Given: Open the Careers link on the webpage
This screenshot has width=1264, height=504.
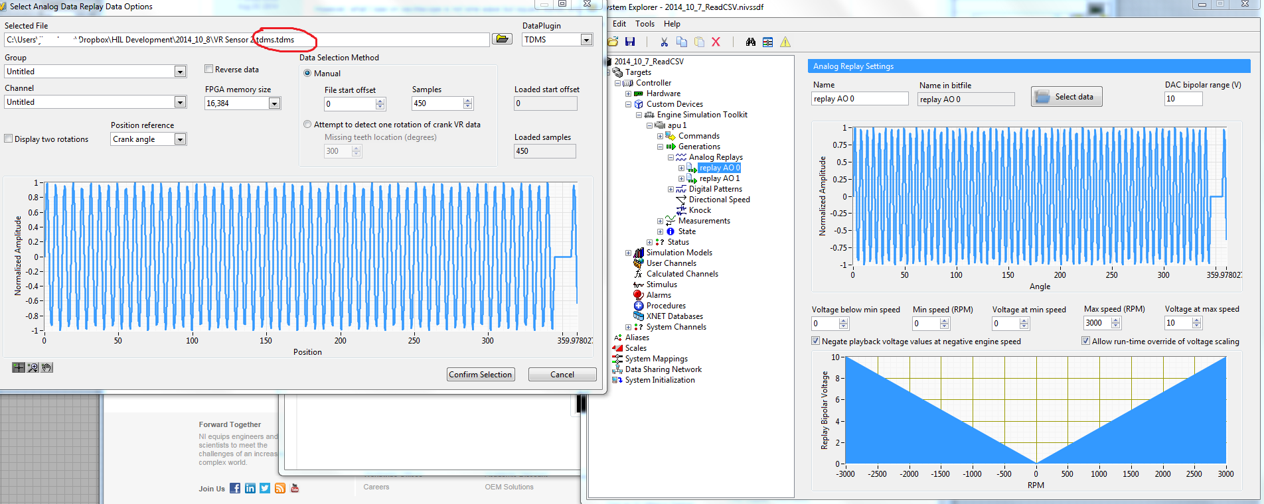Looking at the screenshot, I should tap(376, 487).
